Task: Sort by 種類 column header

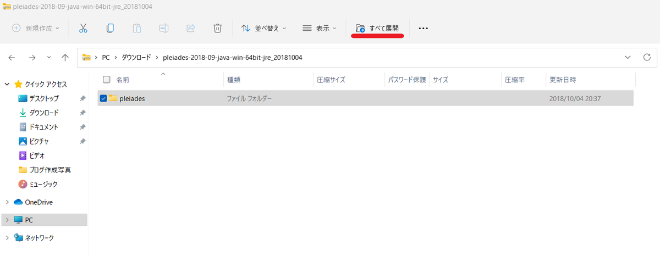Action: (234, 80)
